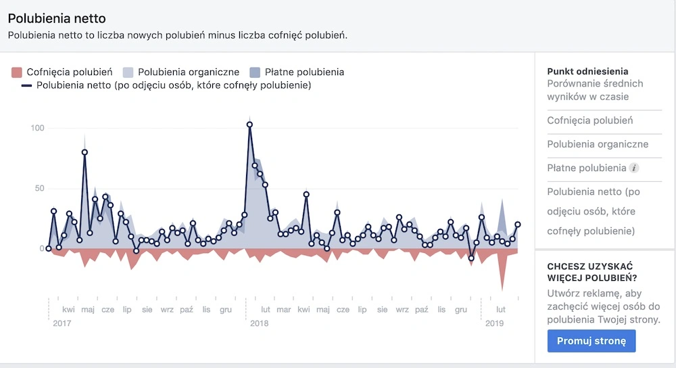Open Płatne polubienia benchmark in side panel
This screenshot has height=368, width=676.
tap(587, 168)
